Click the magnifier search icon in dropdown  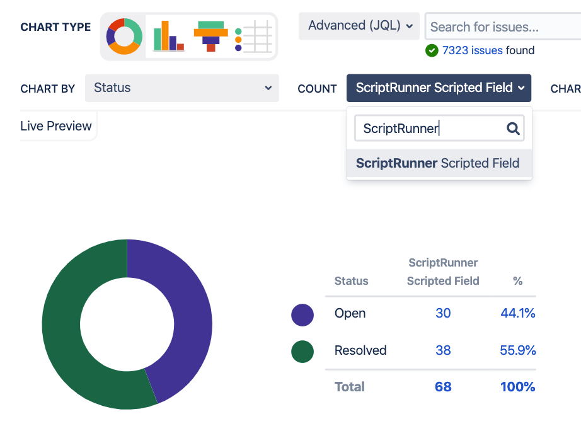coord(513,129)
